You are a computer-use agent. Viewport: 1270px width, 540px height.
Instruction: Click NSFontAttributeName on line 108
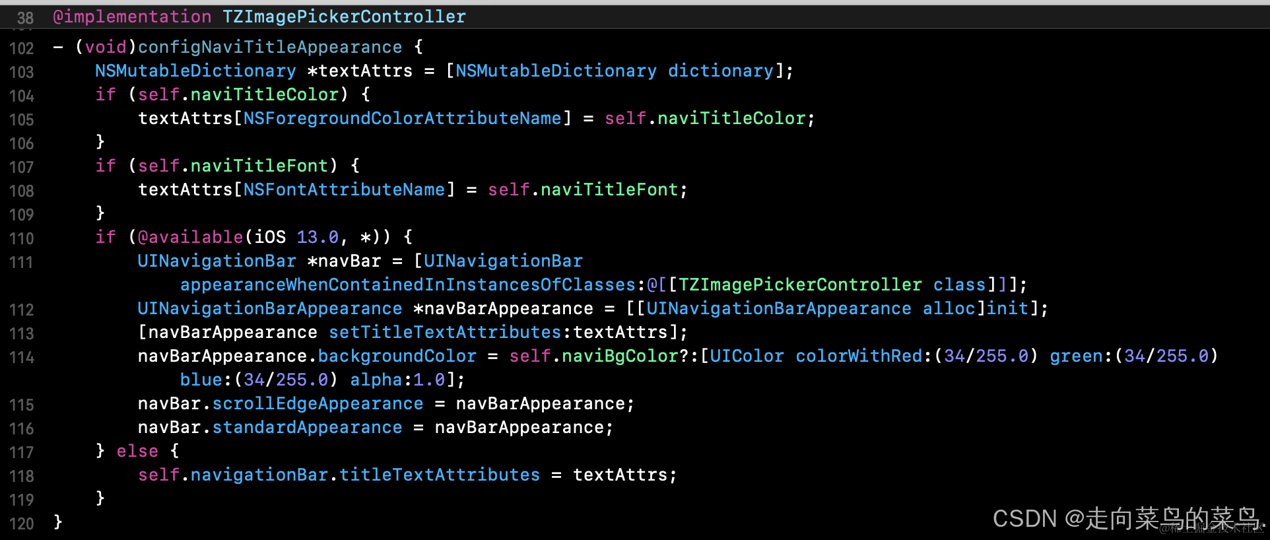345,189
